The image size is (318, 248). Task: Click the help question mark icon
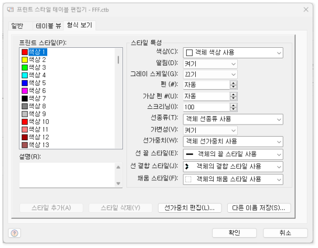(x=14, y=233)
